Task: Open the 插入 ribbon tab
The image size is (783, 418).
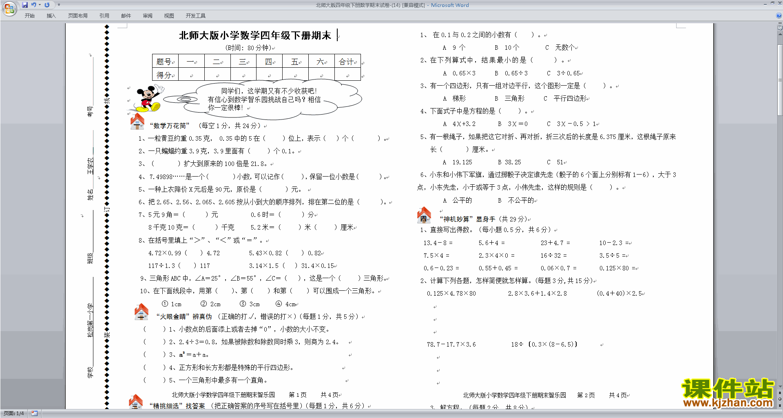Action: (x=51, y=16)
